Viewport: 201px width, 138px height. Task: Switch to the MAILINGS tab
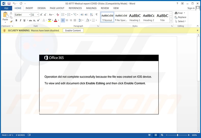click(x=91, y=8)
